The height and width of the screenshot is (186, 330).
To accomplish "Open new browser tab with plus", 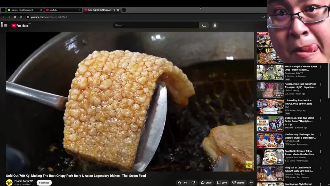I will coord(124,10).
